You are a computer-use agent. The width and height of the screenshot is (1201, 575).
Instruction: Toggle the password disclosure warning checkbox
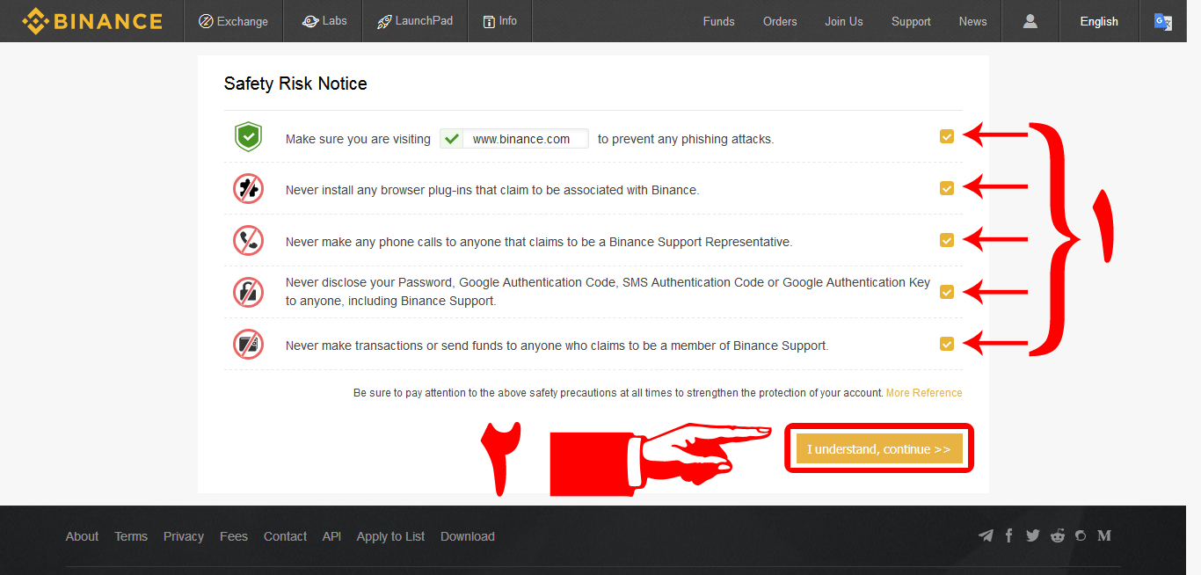[947, 292]
